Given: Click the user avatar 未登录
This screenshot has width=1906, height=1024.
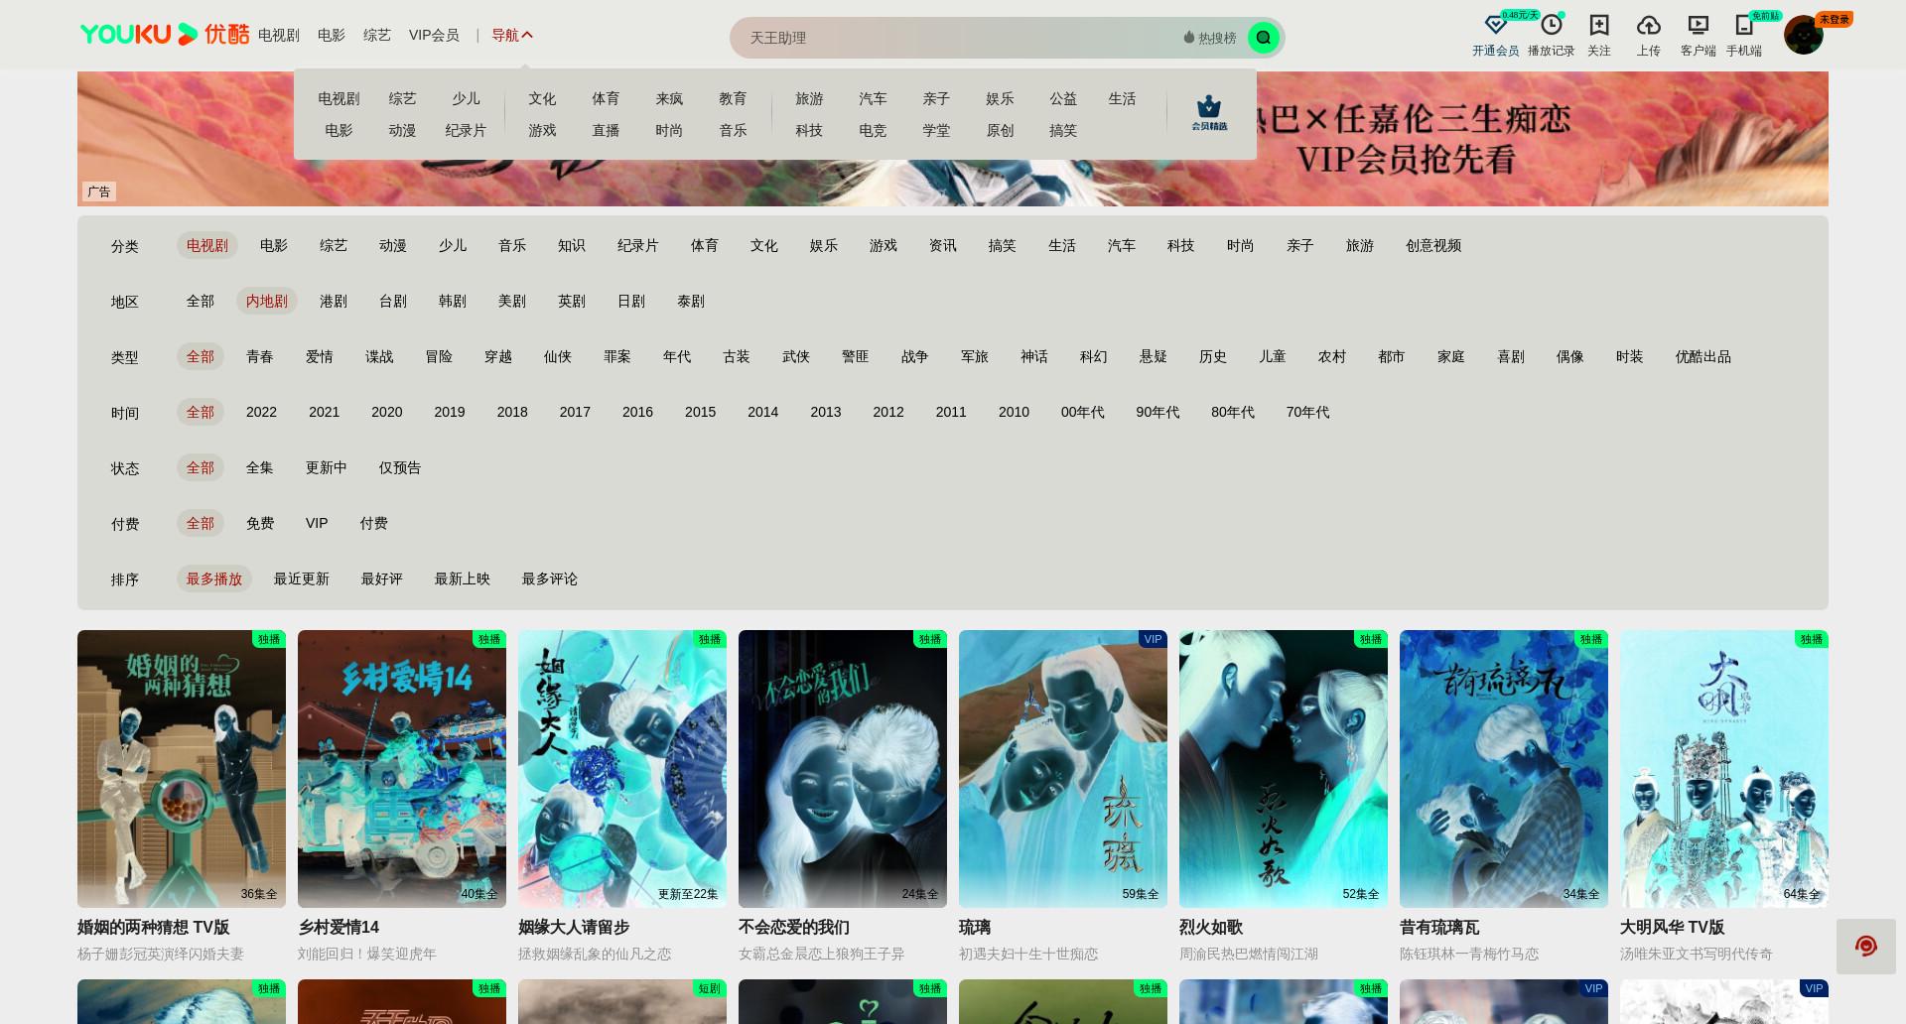Looking at the screenshot, I should (x=1804, y=36).
